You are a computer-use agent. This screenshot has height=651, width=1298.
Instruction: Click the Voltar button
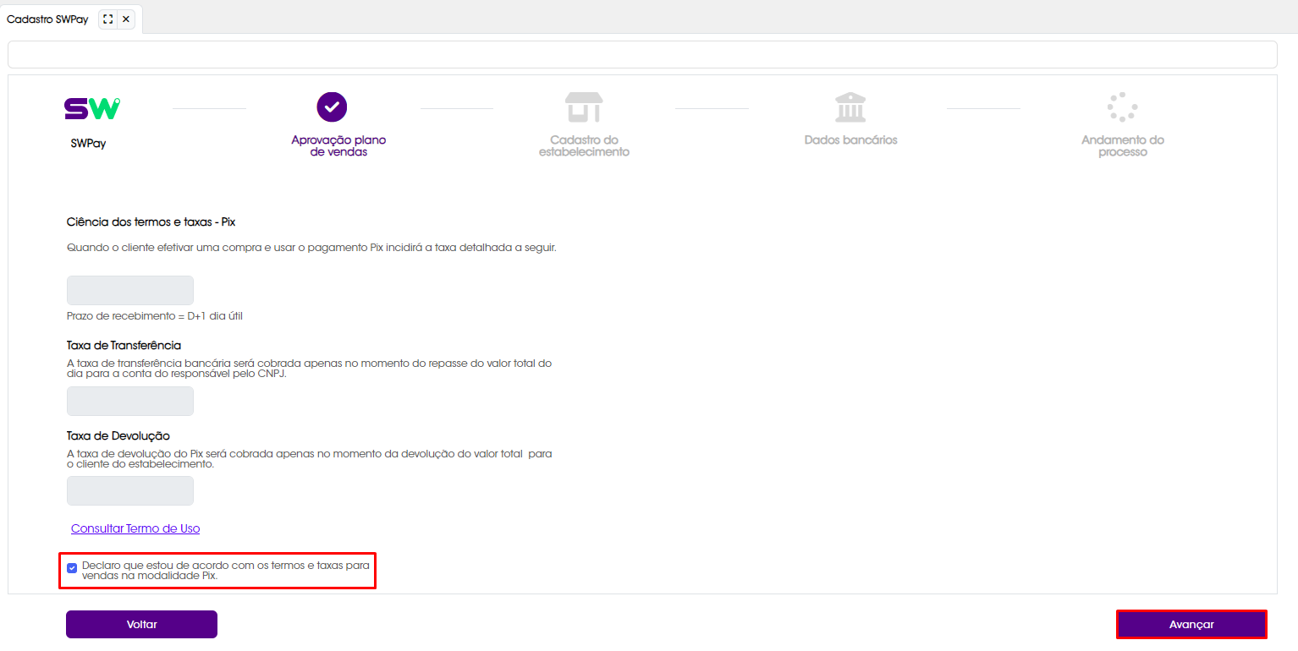pos(141,624)
